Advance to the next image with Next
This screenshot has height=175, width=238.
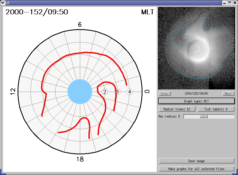pyautogui.click(x=228, y=94)
